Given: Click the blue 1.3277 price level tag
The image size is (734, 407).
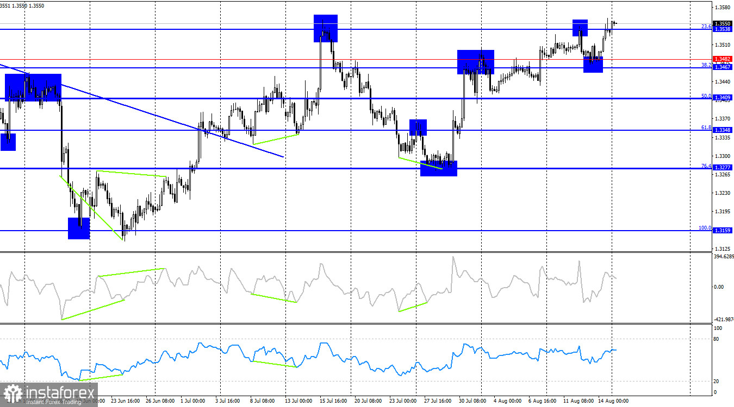Looking at the screenshot, I should click(723, 168).
